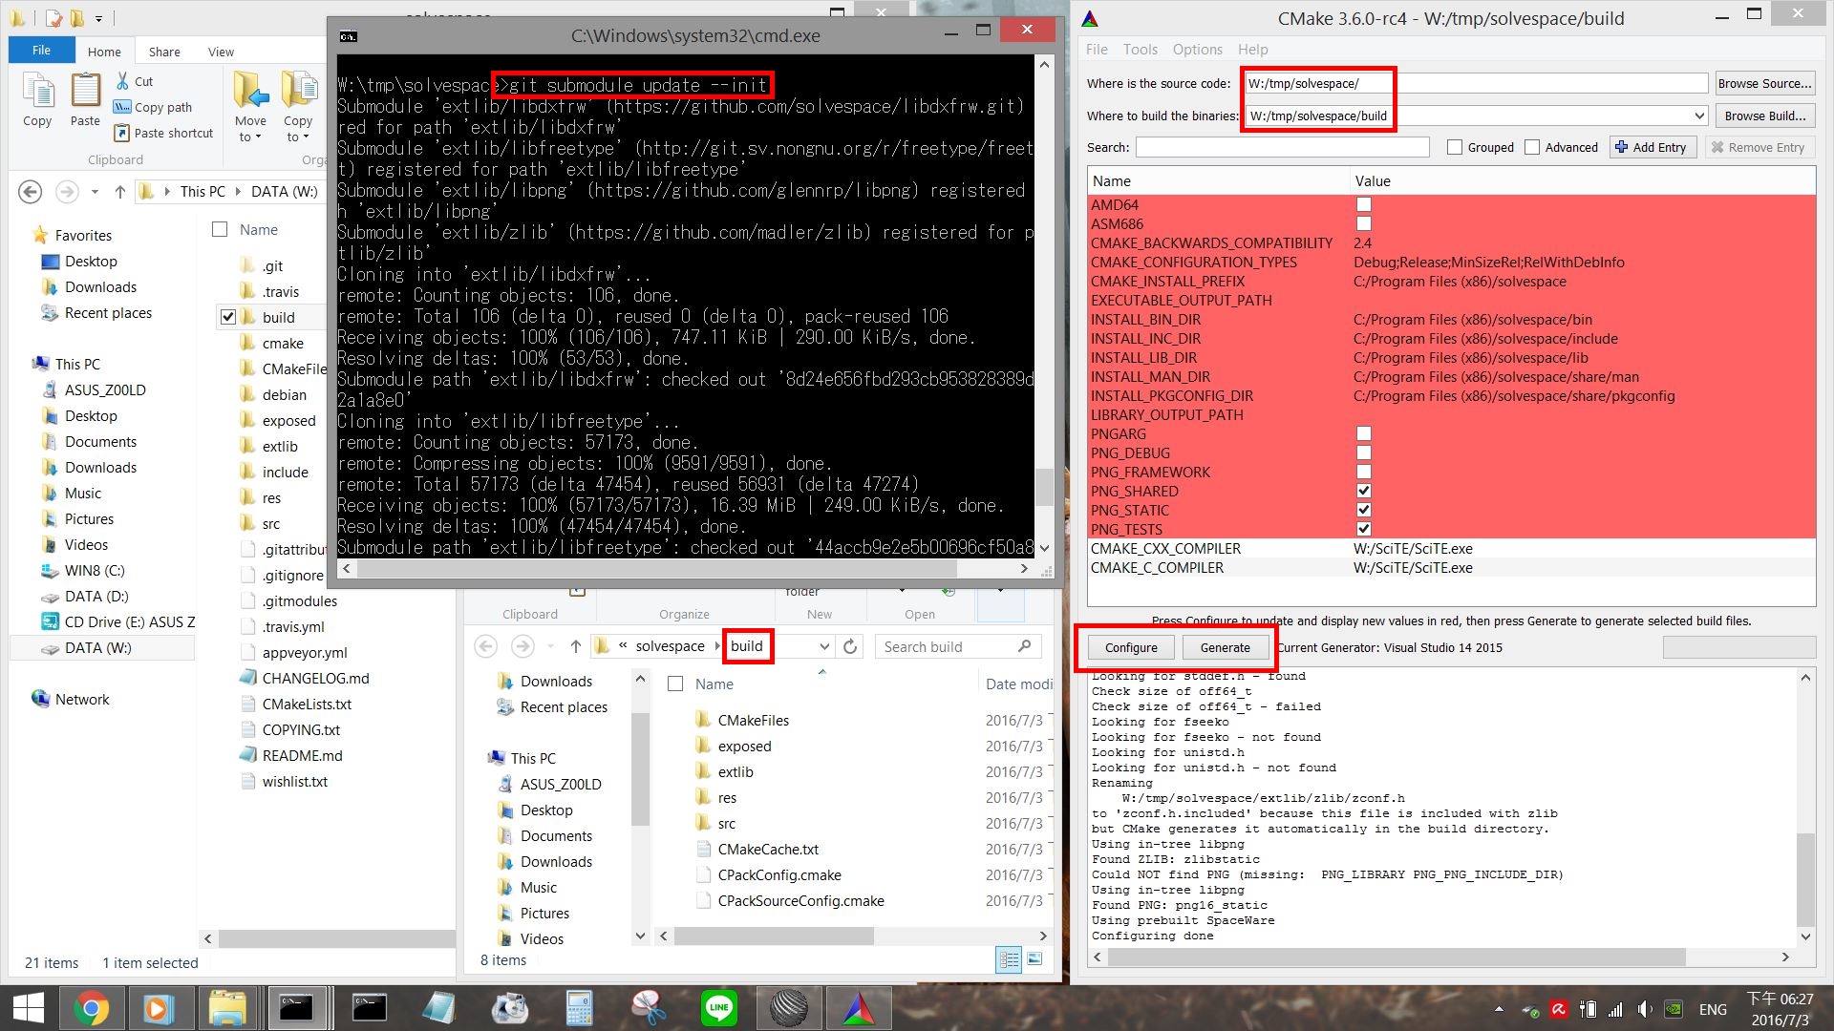Click the refresh icon next to build path

point(849,647)
